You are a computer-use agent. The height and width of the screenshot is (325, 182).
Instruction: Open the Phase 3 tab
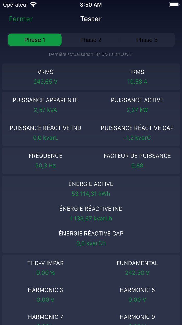[147, 40]
